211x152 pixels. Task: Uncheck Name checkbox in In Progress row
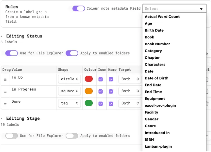(111, 91)
